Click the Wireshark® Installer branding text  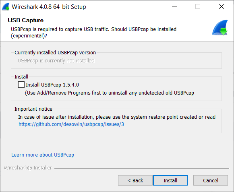tap(28, 168)
